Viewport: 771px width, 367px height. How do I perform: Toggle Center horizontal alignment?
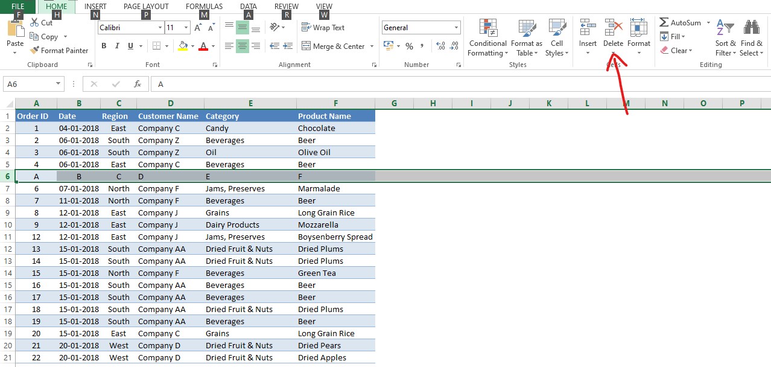click(x=243, y=46)
